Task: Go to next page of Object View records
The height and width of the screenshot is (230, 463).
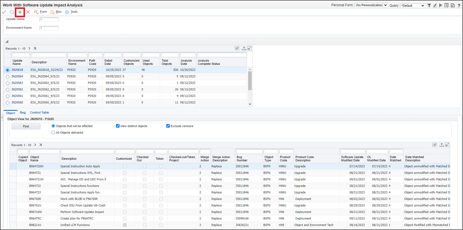Action: [35, 145]
